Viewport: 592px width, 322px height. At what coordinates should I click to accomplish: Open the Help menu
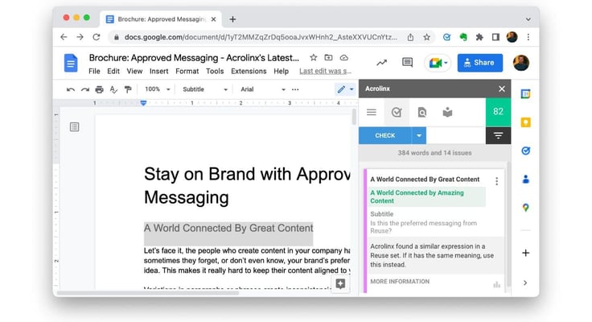[x=281, y=71]
